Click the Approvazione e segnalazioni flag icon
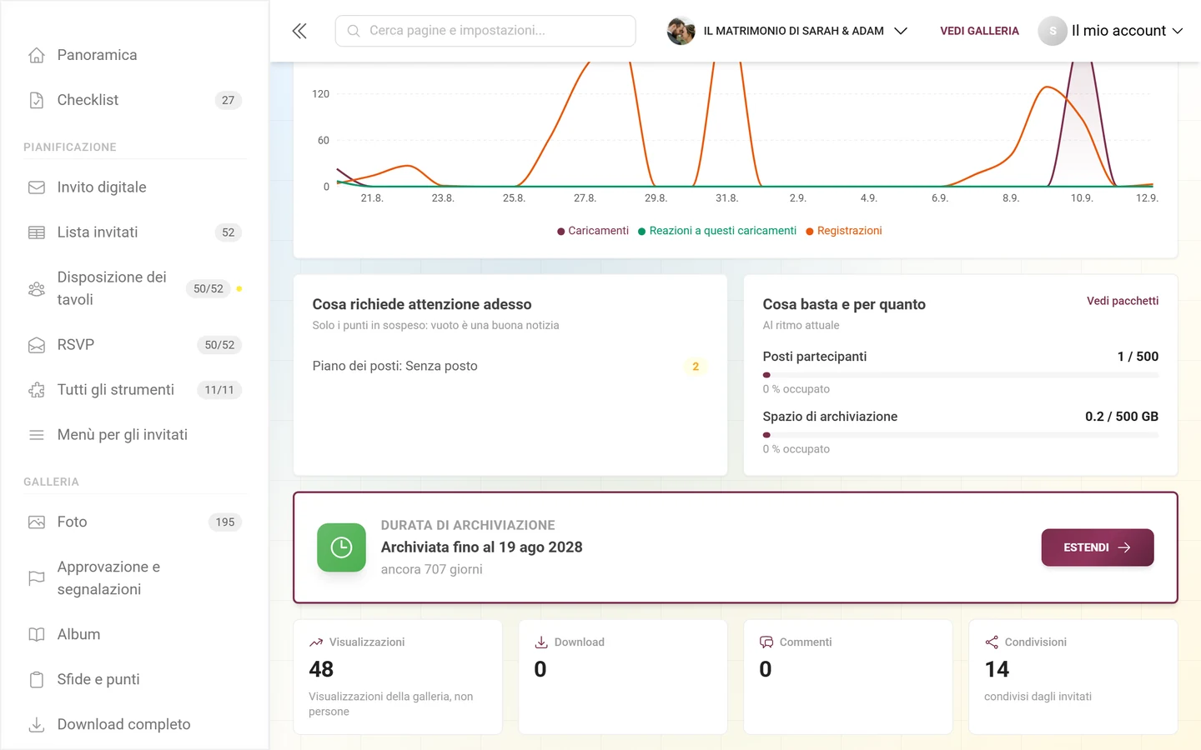Screen dimensions: 1201x750 (x=37, y=578)
